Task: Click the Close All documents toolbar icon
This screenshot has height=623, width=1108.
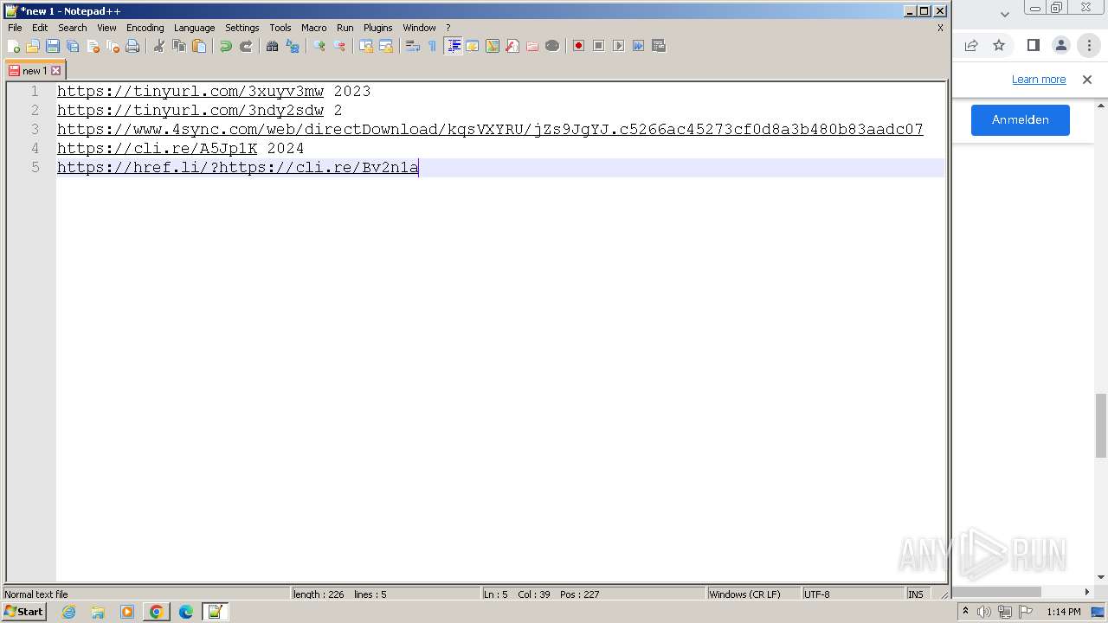Action: (x=113, y=46)
